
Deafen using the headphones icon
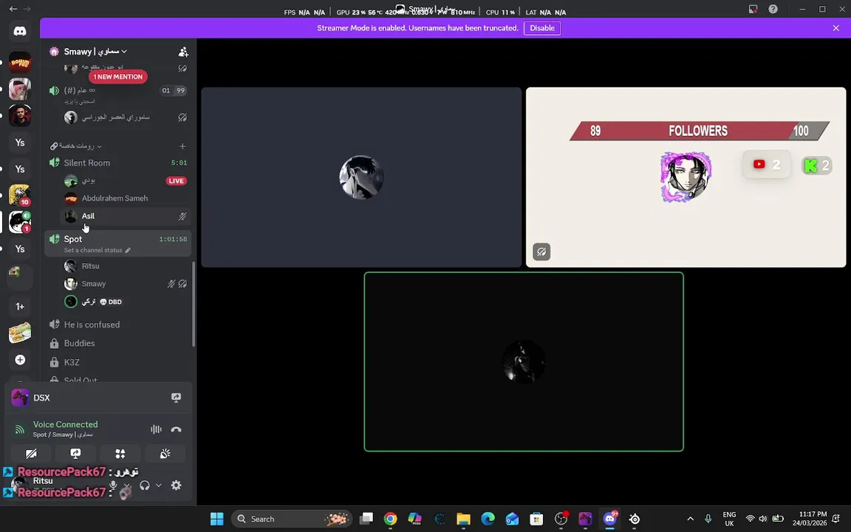click(144, 485)
